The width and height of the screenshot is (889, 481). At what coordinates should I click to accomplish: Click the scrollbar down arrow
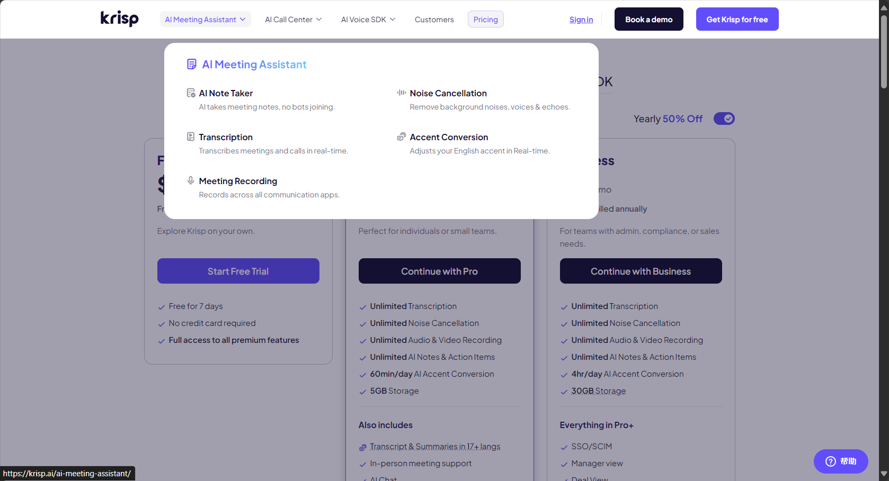pos(884,474)
